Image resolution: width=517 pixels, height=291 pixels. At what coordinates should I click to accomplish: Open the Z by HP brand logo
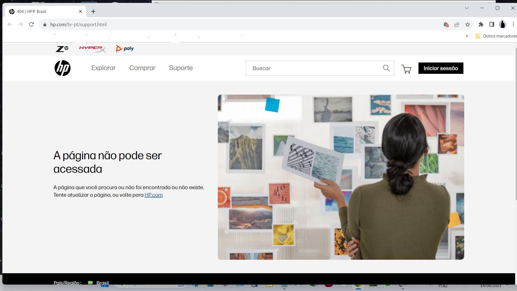62,49
